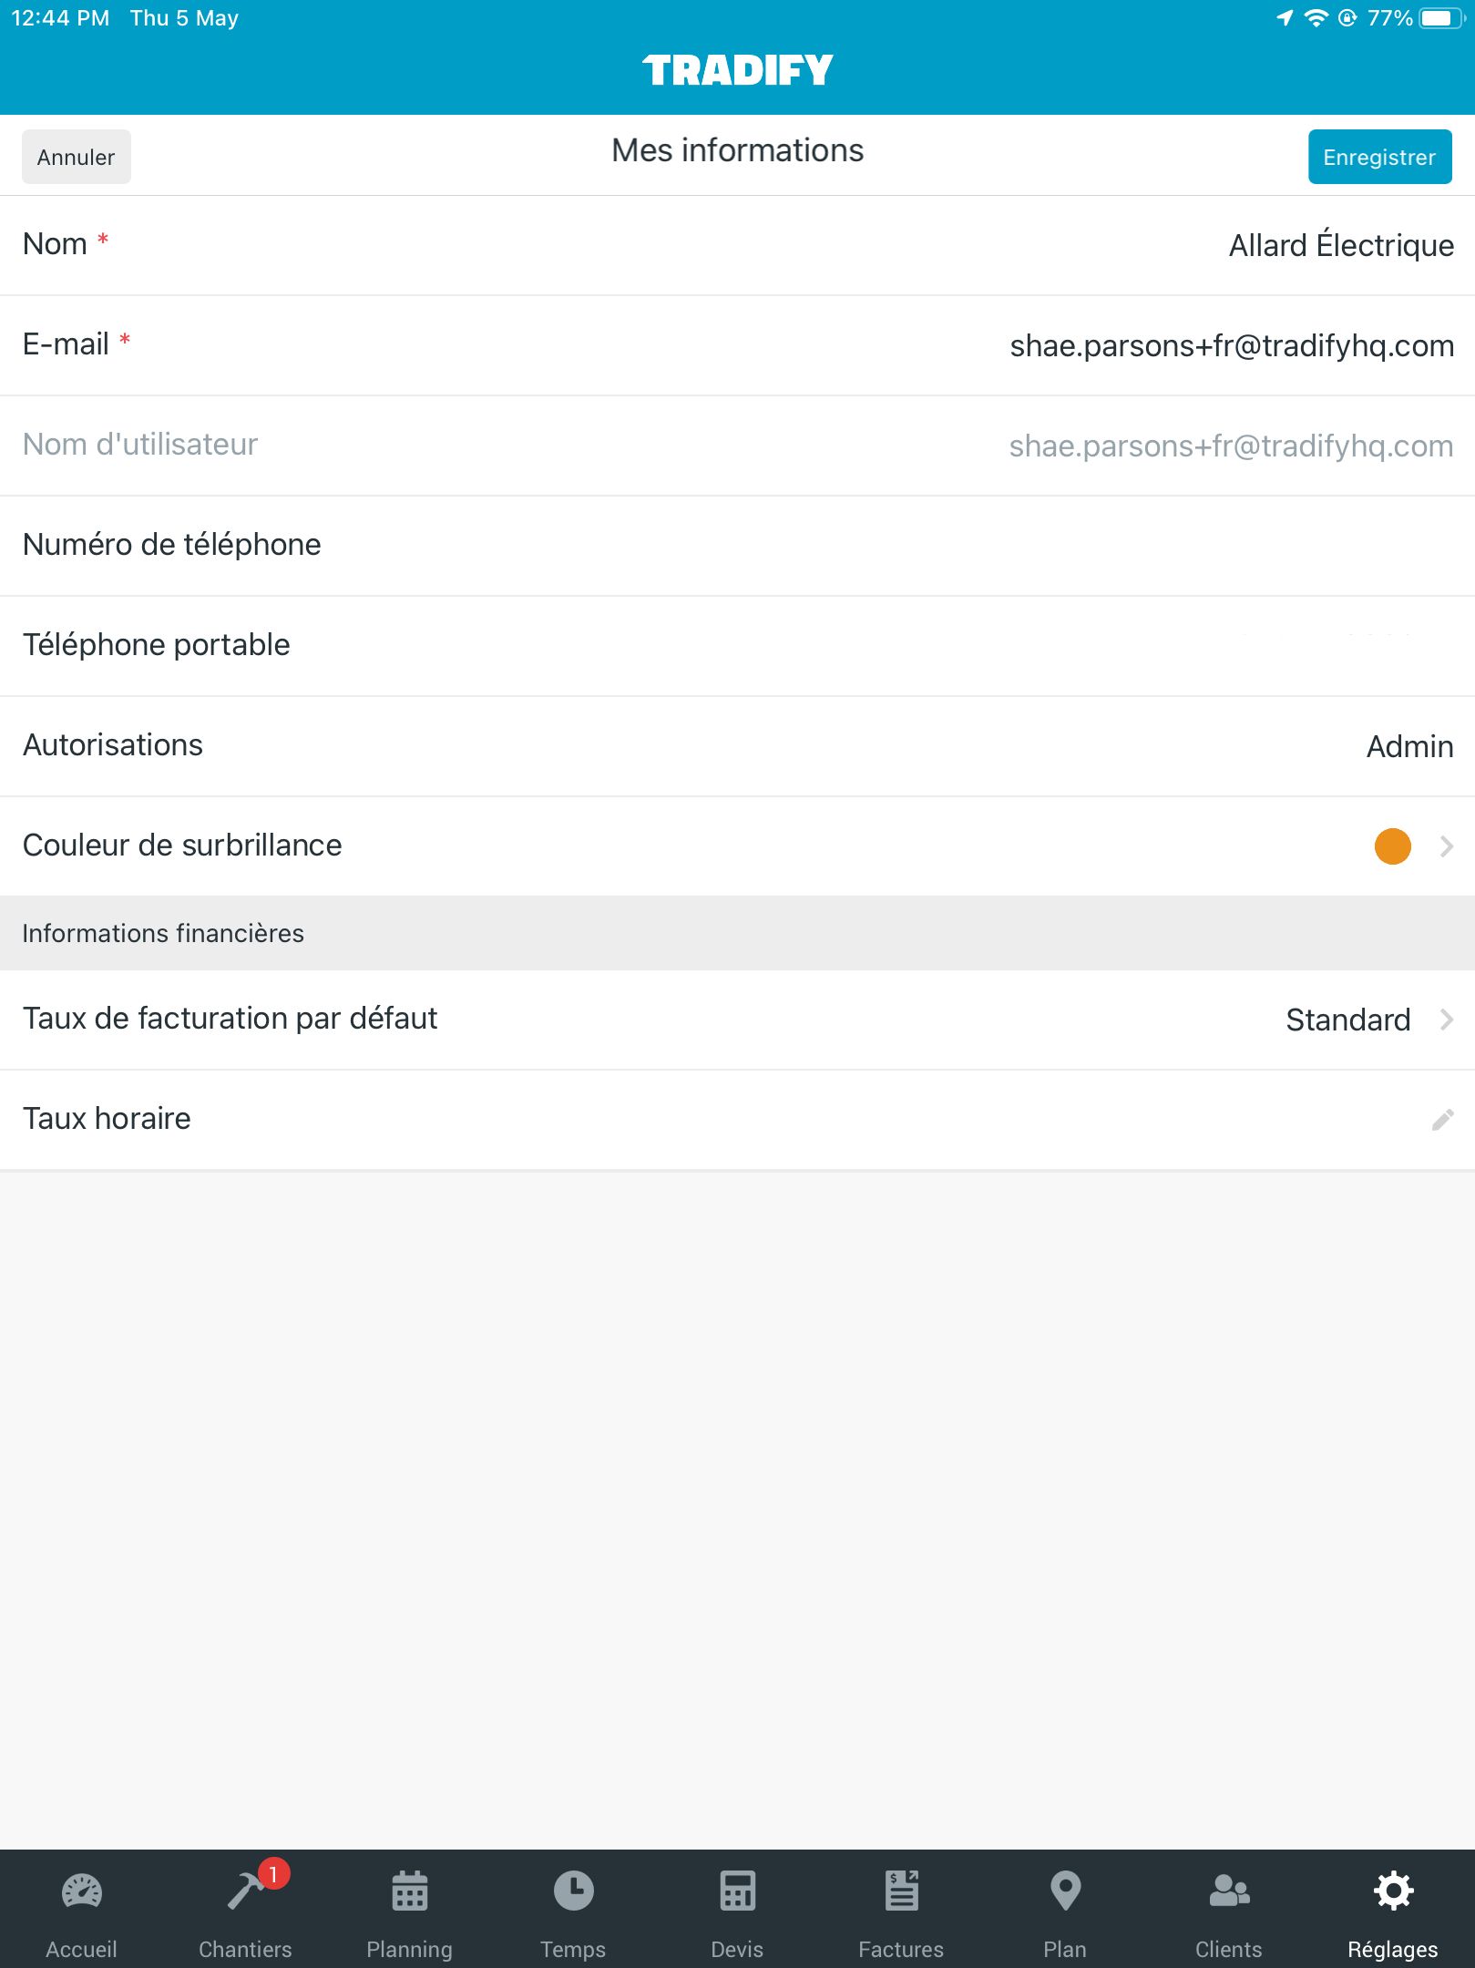Open the Clients people icon
This screenshot has height=1968, width=1475.
click(x=1229, y=1891)
